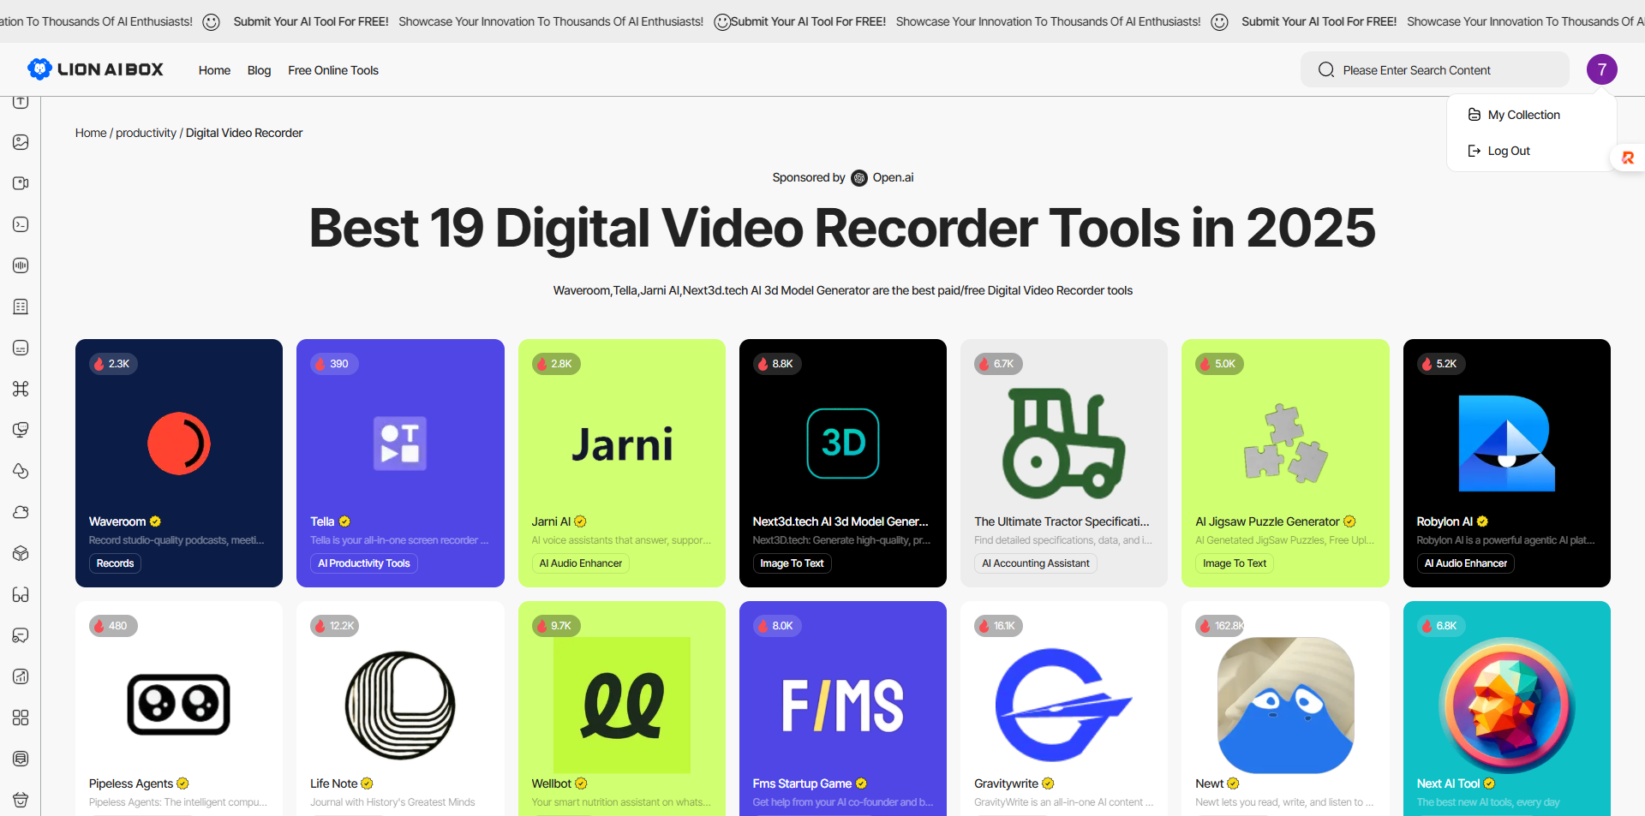This screenshot has width=1645, height=816.
Task: Click the Lion AI Box logo
Action: click(95, 69)
